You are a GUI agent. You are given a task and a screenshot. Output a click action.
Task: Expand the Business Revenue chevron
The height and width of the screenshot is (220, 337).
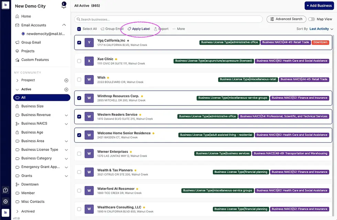[x=66, y=115]
